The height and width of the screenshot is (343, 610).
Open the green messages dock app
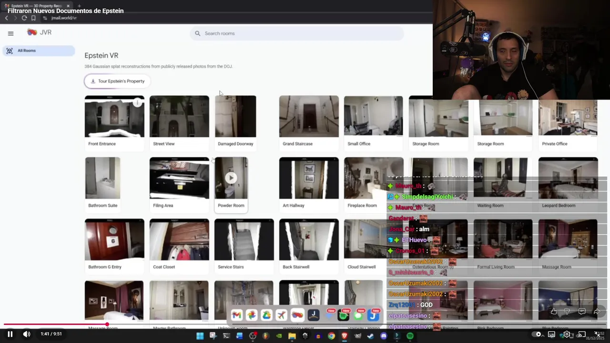point(358,315)
